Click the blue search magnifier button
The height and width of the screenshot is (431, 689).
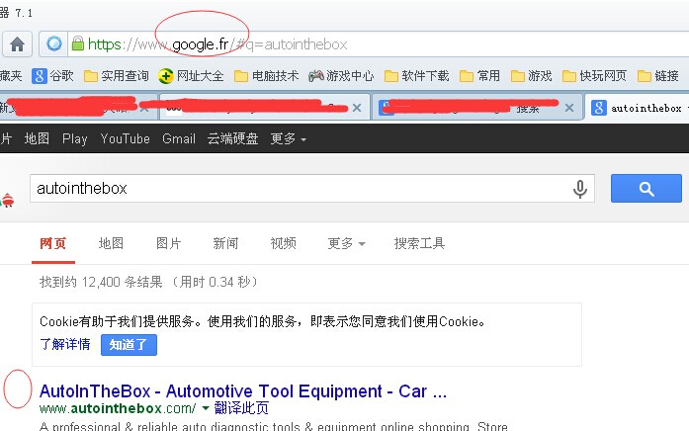pyautogui.click(x=646, y=188)
